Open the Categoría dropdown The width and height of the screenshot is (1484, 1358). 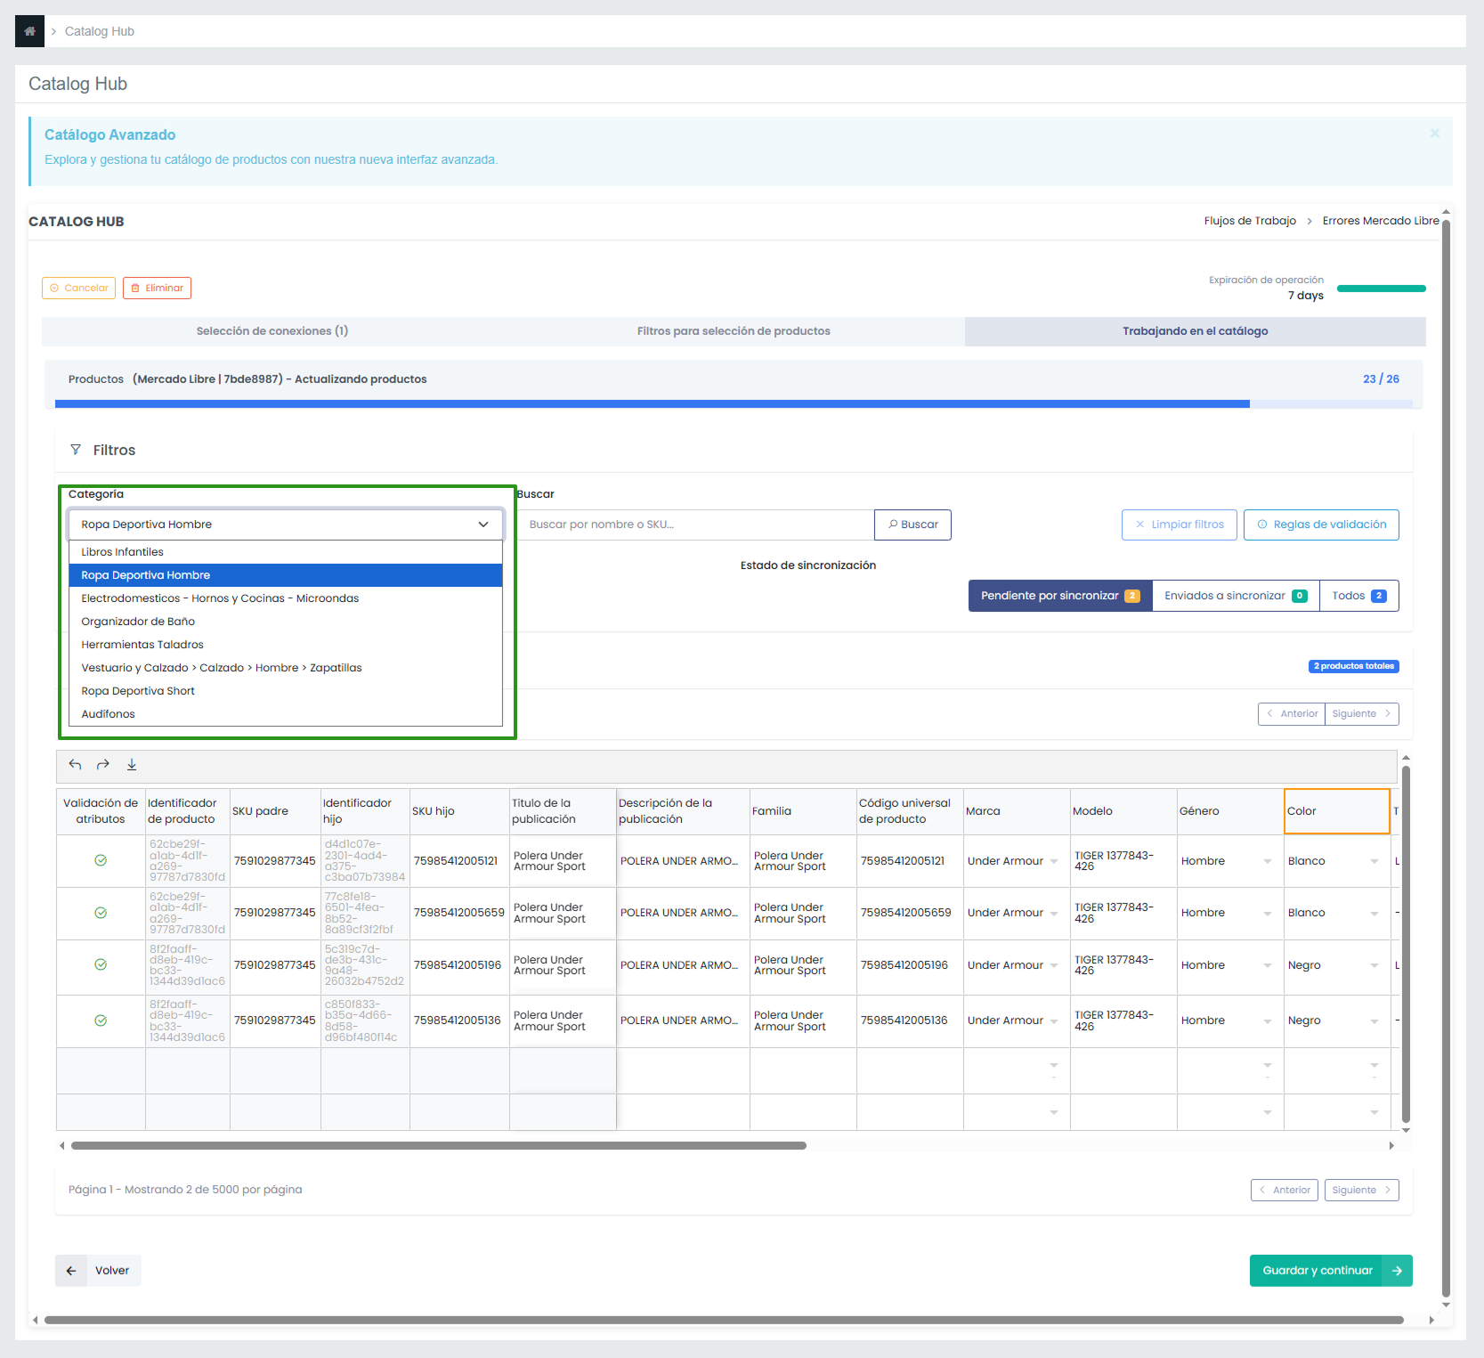tap(285, 524)
